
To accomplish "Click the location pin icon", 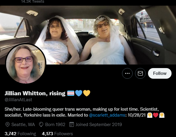I will (x=7, y=125).
